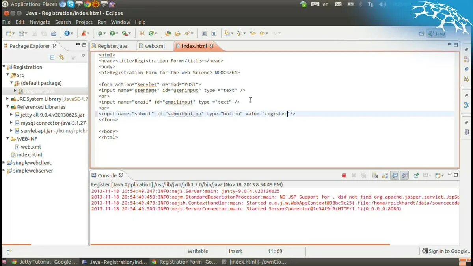Open the mail indicator in system tray
Screen dimensions: 473x266
[338, 4]
